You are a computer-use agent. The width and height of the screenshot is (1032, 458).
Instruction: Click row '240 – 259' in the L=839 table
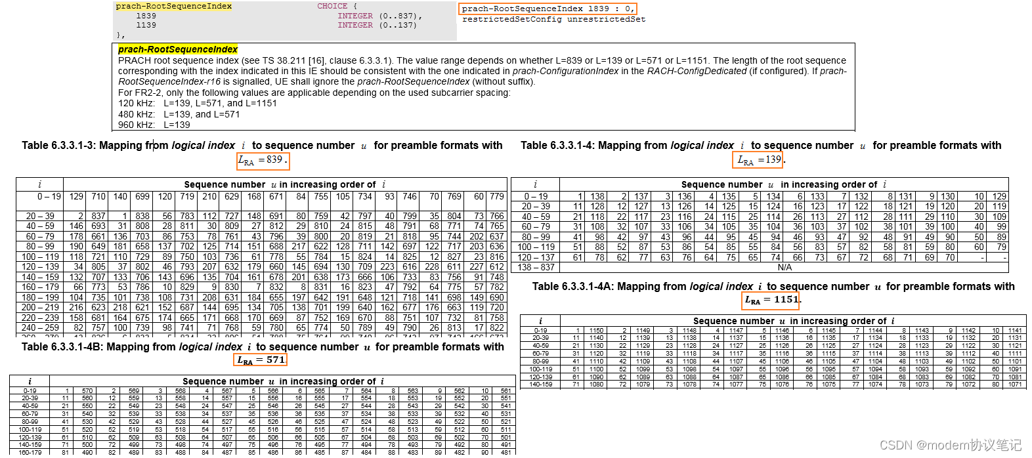[x=262, y=328]
